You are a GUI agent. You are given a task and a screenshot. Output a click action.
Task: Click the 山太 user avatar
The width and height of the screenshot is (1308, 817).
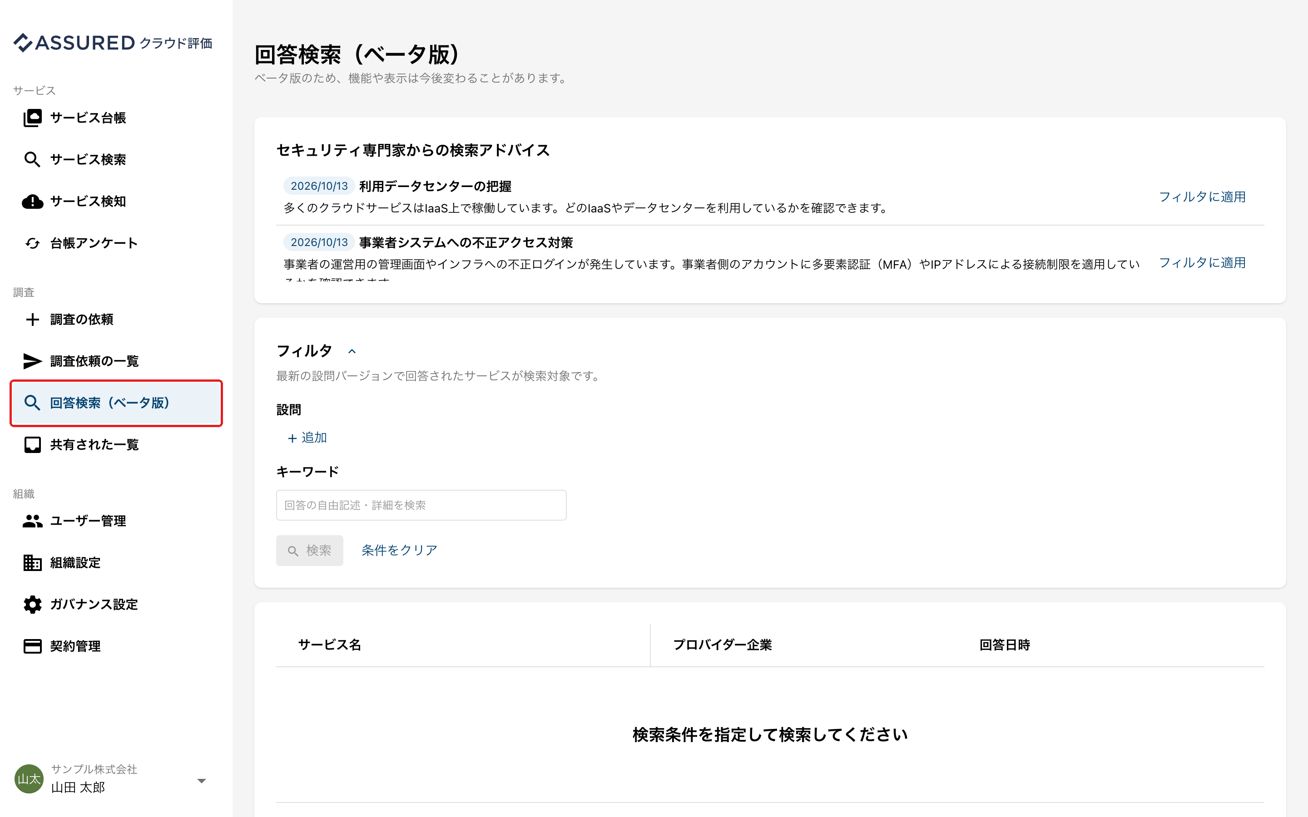pos(29,778)
